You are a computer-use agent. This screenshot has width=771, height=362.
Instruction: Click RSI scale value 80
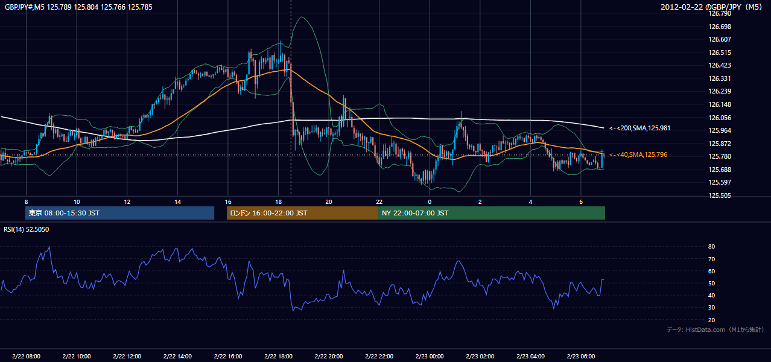712,247
